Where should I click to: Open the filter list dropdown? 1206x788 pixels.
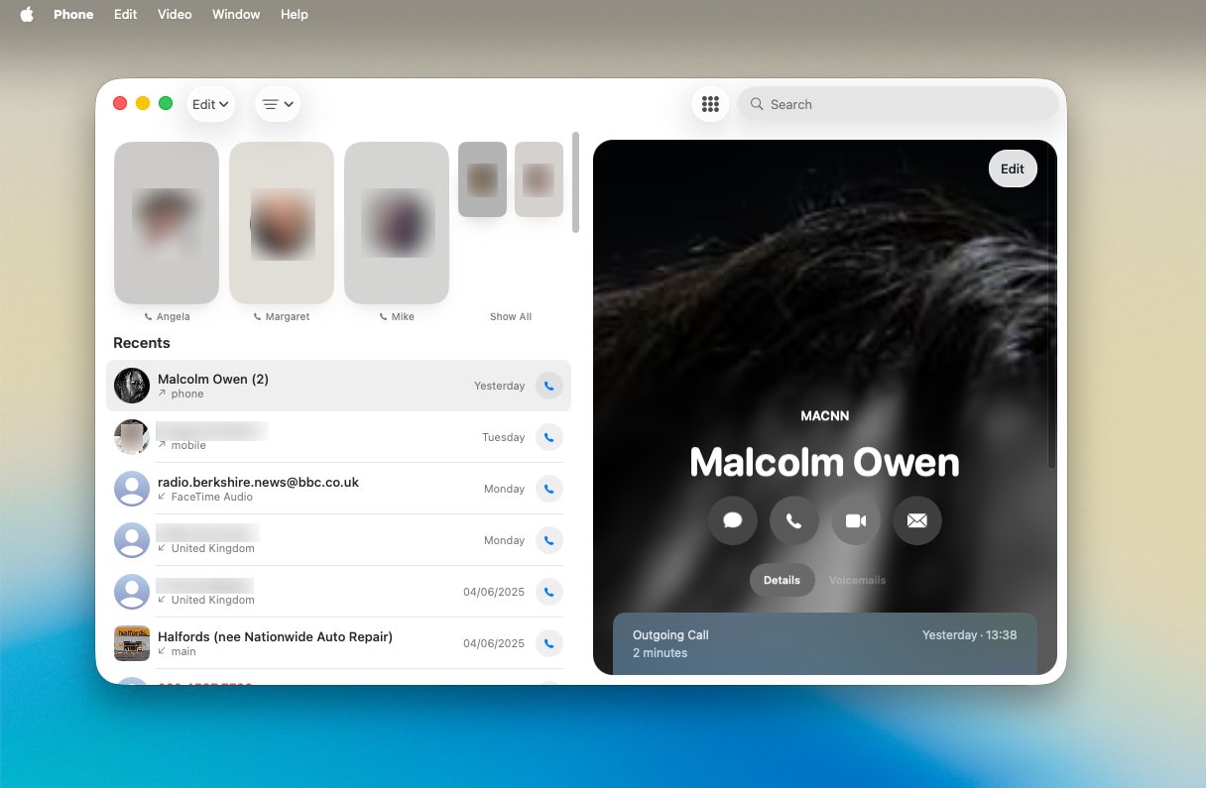coord(278,104)
